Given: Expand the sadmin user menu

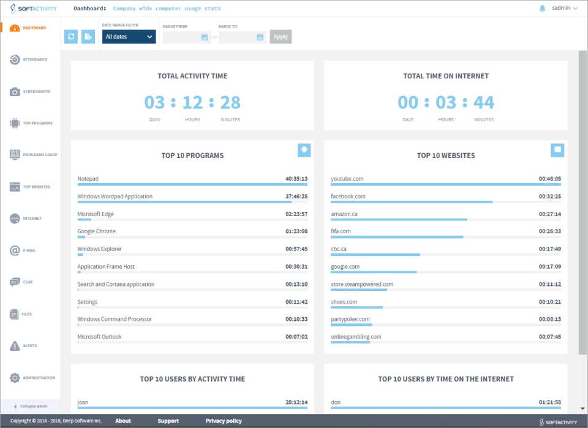Looking at the screenshot, I should click(562, 9).
